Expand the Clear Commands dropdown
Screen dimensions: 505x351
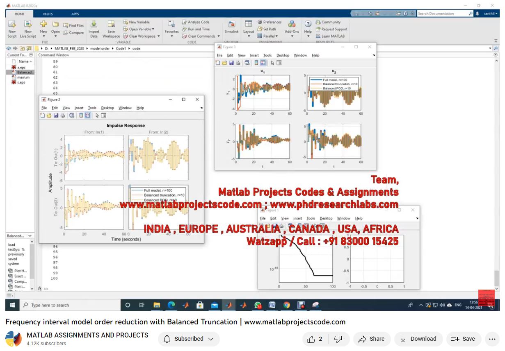pos(218,36)
